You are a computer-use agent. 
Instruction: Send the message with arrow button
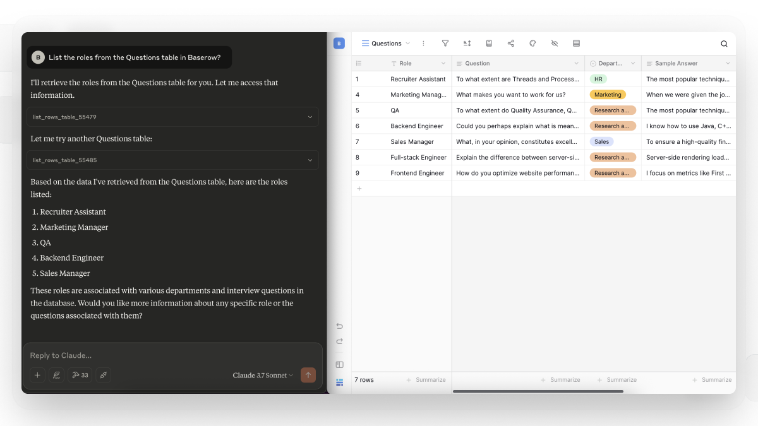point(308,375)
